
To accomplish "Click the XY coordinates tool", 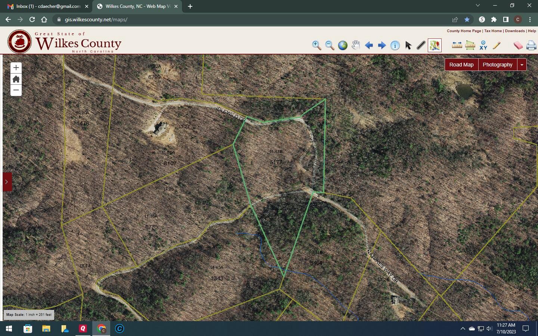I will (x=483, y=45).
